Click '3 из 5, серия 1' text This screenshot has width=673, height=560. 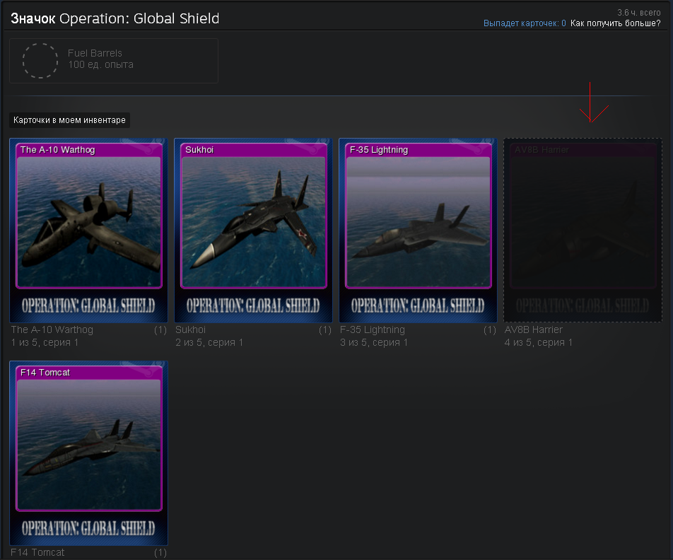374,342
